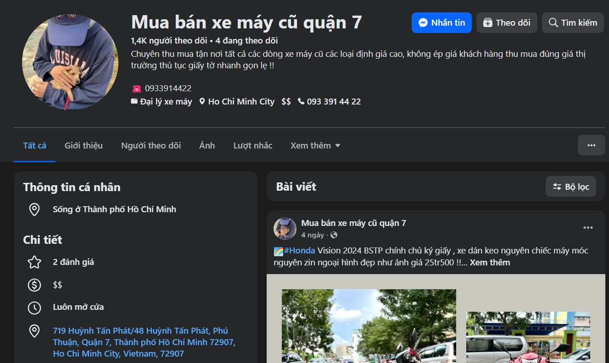The width and height of the screenshot is (609, 363).
Task: Open page search with Tìm kiếm button
Action: [573, 22]
